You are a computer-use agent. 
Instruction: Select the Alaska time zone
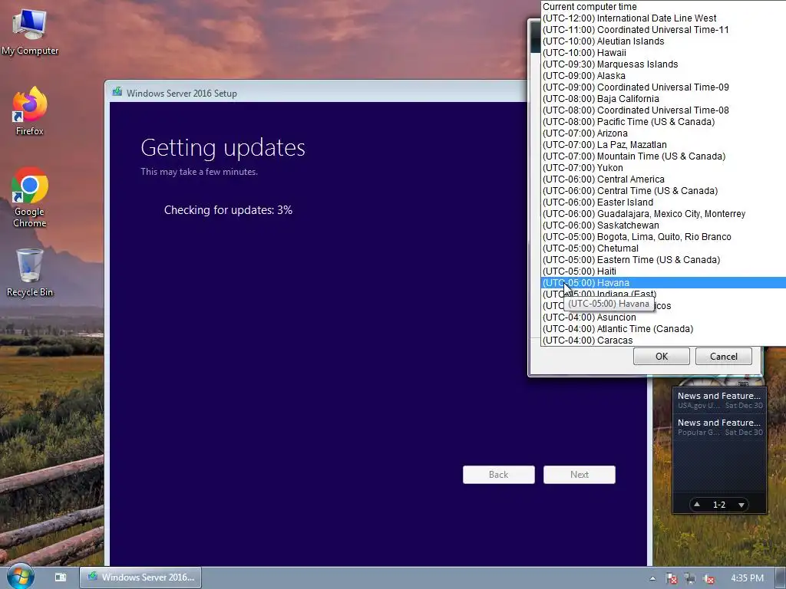click(664, 76)
